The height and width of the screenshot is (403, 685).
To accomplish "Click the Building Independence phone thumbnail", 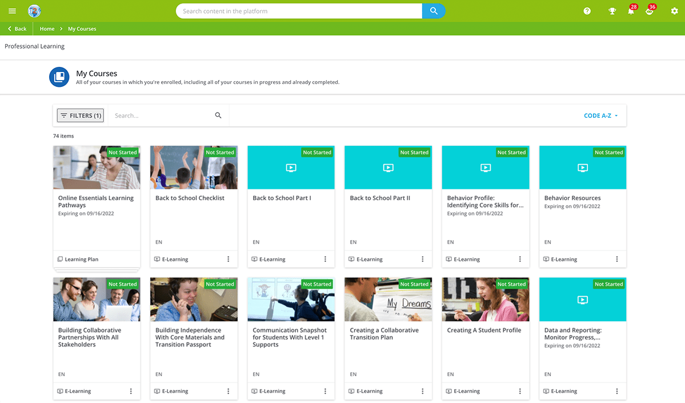I will (194, 300).
